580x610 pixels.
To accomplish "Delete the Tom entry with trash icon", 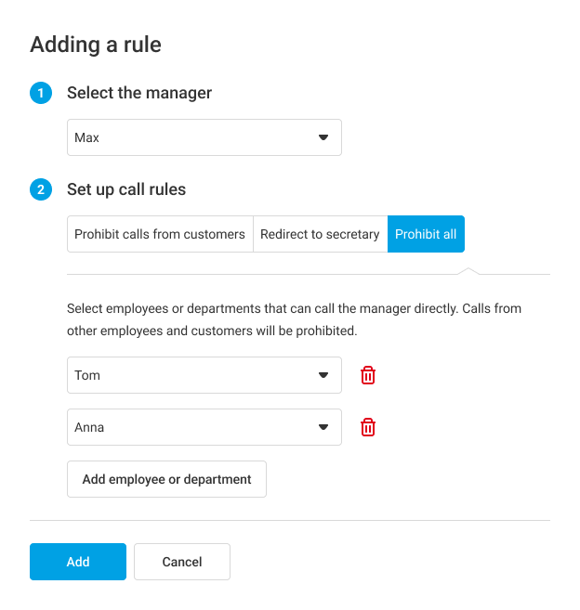I will pyautogui.click(x=368, y=375).
